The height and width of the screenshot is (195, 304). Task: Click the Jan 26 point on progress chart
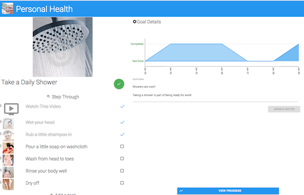(x=222, y=44)
